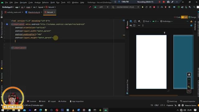This screenshot has width=199, height=112.
Task: Toggle the eye icon at editor top right
Action: (124, 21)
